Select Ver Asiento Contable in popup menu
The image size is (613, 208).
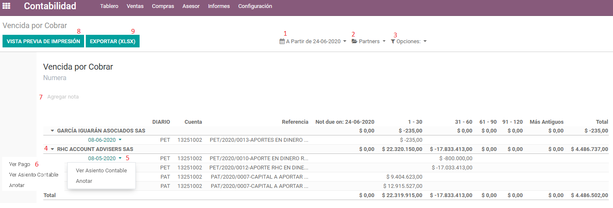(x=101, y=170)
